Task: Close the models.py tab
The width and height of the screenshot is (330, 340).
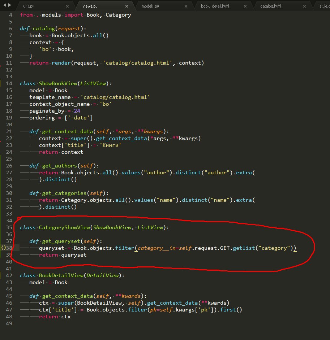Action: [186, 6]
